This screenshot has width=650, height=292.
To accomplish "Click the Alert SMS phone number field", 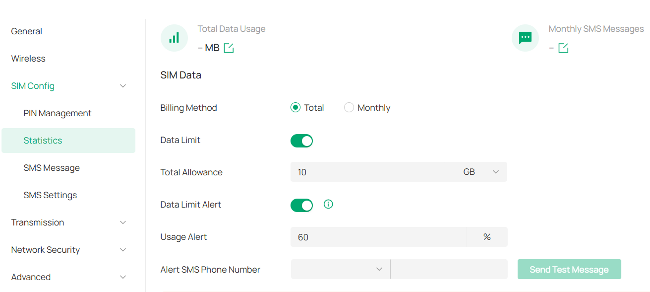I will (x=449, y=269).
